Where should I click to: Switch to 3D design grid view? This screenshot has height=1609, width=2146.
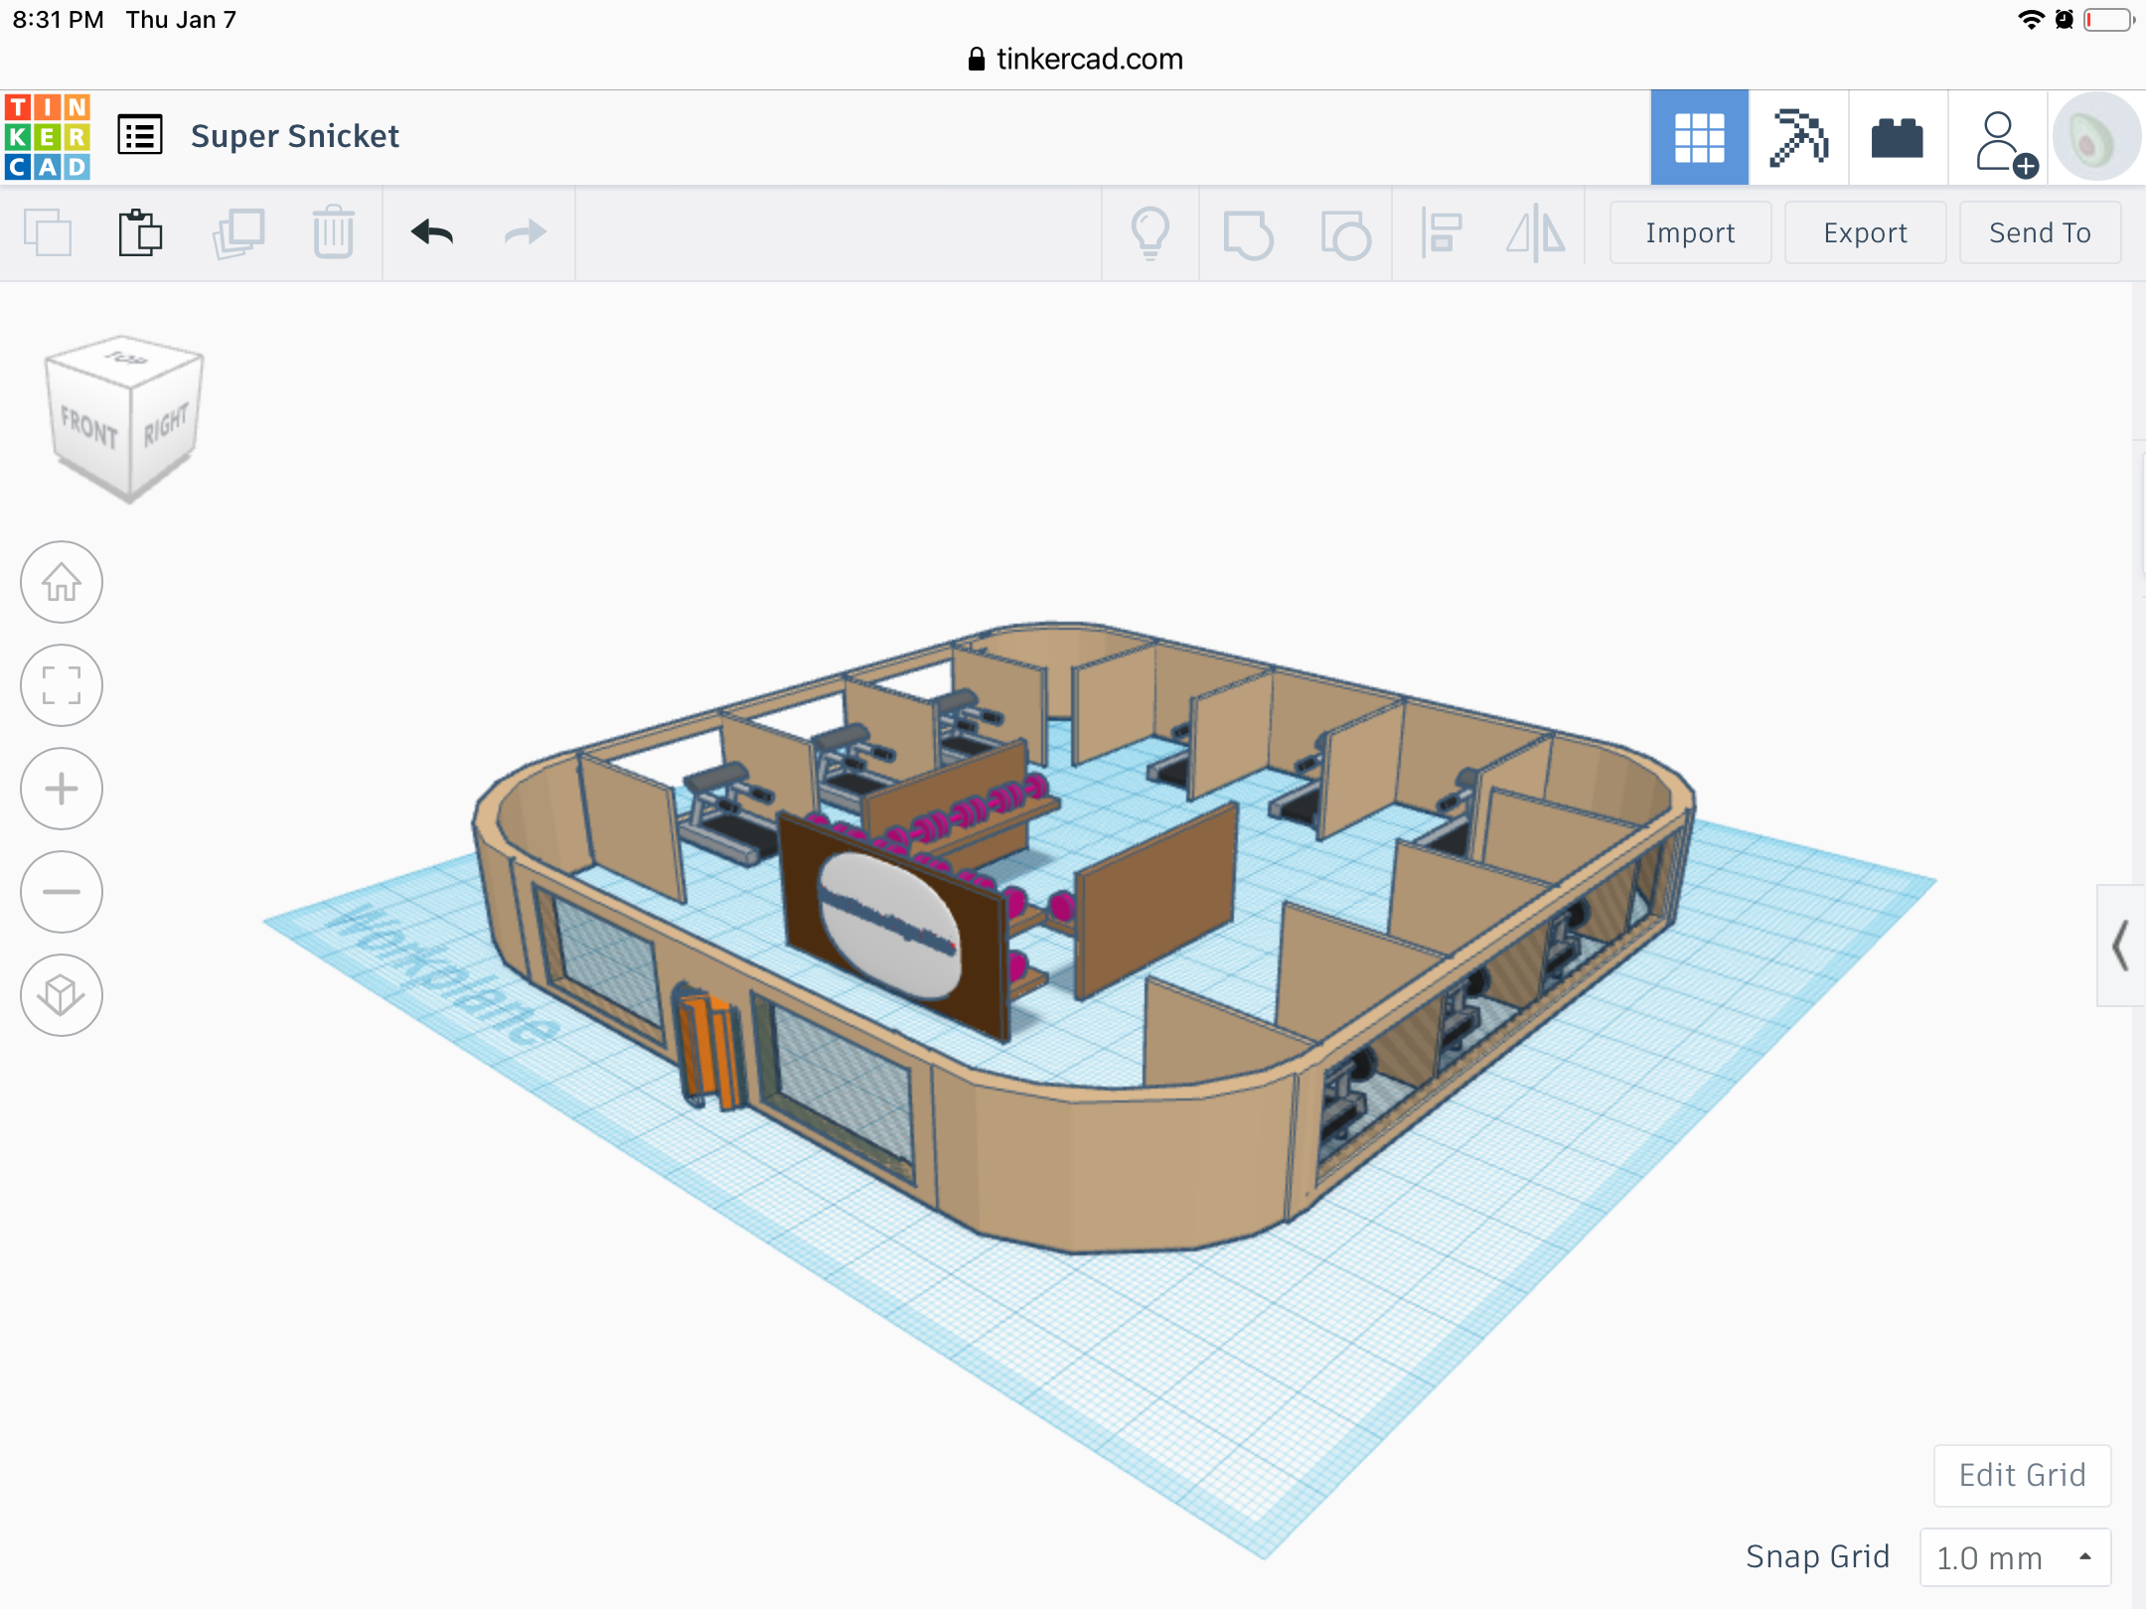pyautogui.click(x=1699, y=137)
